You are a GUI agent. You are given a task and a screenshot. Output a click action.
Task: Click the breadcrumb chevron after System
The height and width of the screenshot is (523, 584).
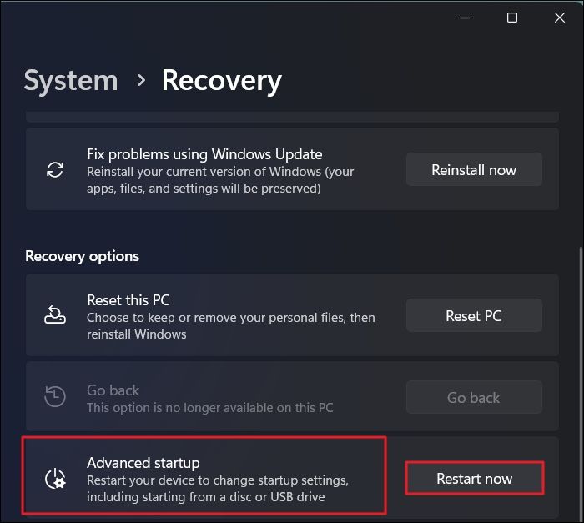(x=141, y=81)
